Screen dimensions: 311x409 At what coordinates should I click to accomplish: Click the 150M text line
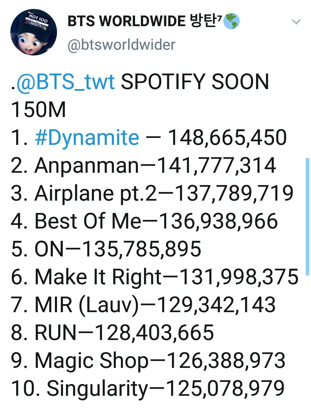pos(39,110)
